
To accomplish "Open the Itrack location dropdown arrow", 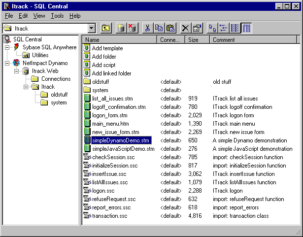I will point(92,29).
